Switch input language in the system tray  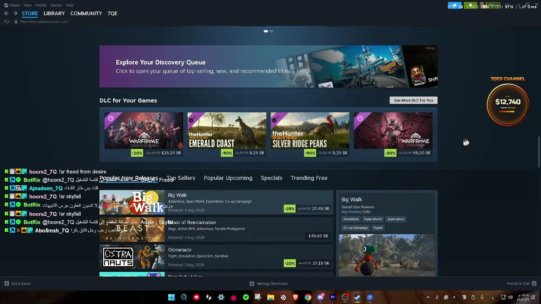[x=493, y=297]
